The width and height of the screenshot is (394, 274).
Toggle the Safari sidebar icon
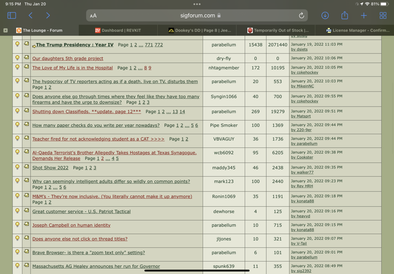(12, 15)
